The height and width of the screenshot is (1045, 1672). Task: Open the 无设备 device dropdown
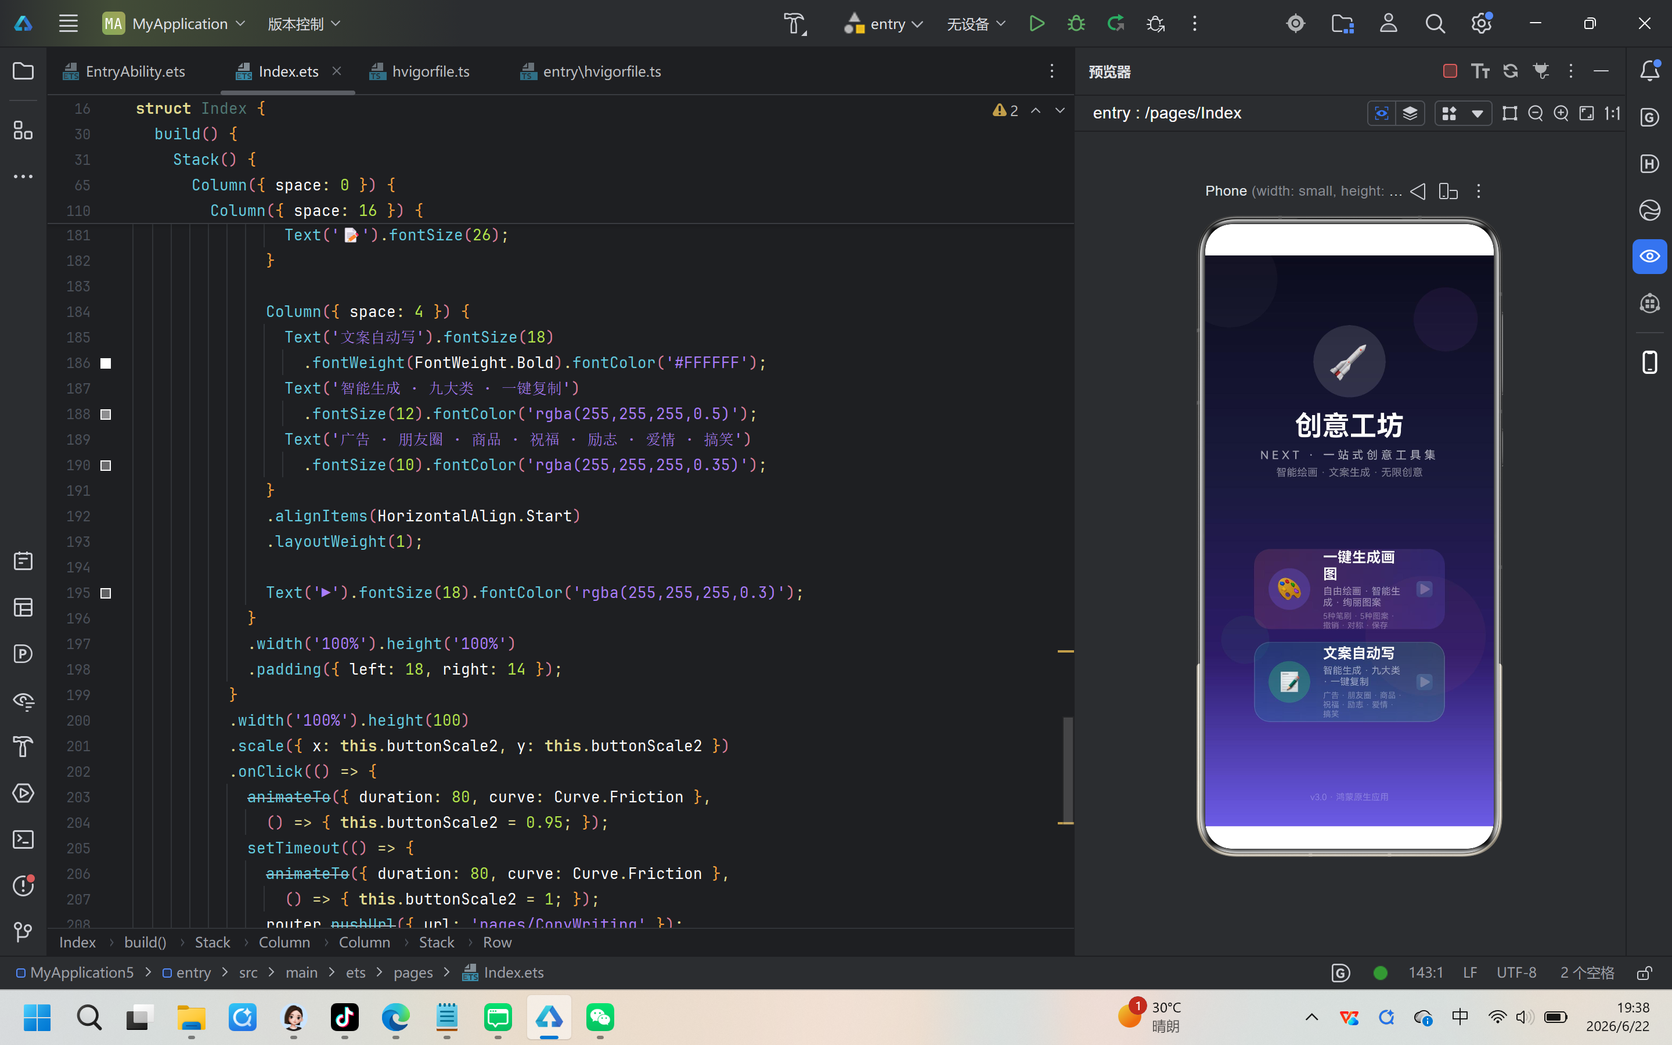click(x=975, y=23)
